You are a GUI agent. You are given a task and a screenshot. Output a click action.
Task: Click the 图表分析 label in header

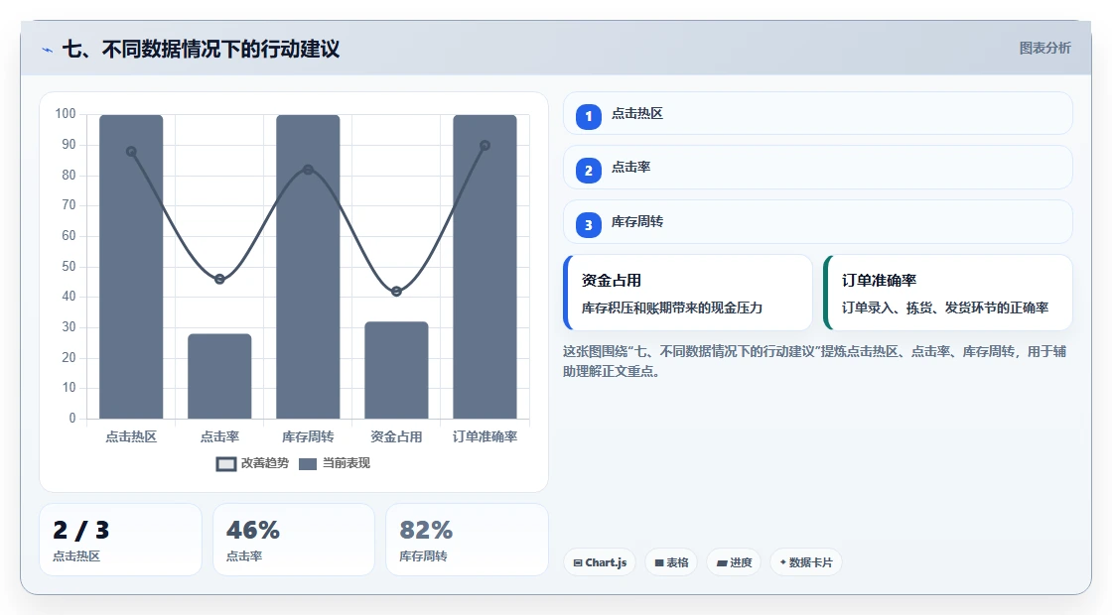point(1044,49)
